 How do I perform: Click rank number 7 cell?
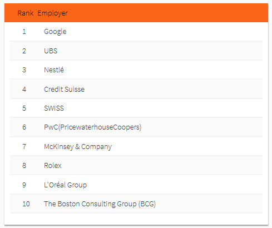point(24,147)
